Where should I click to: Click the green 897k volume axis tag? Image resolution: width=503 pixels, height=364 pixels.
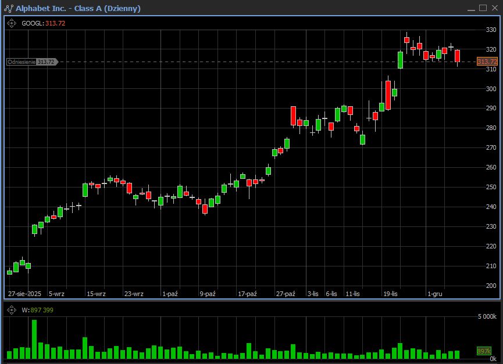(x=484, y=352)
